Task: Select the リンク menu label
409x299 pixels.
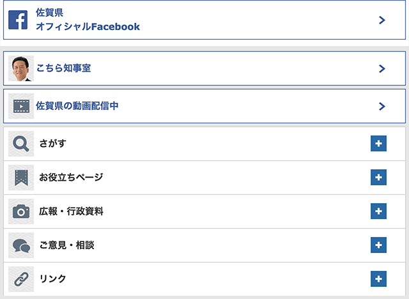Action: (x=52, y=279)
